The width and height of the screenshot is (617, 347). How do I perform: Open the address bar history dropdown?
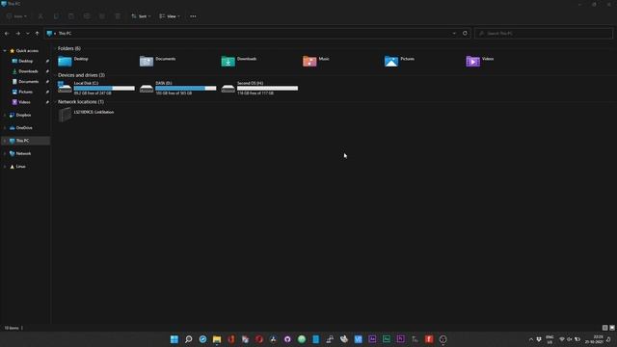coord(454,34)
